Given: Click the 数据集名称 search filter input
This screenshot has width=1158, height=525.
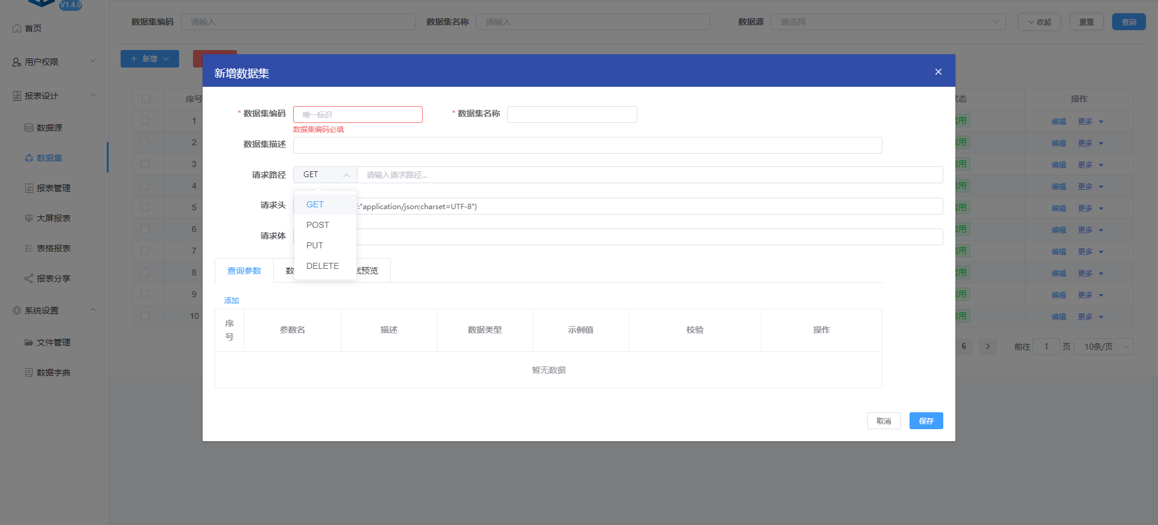Looking at the screenshot, I should click(593, 22).
